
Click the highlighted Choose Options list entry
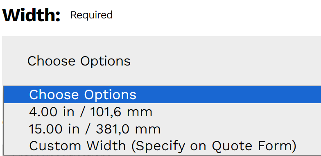pyautogui.click(x=162, y=95)
